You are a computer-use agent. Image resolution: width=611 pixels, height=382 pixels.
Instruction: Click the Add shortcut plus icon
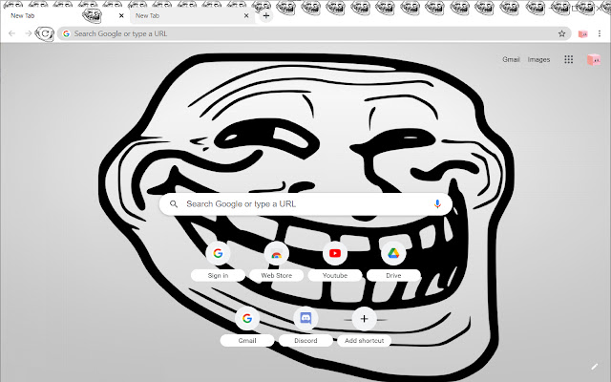[364, 319]
